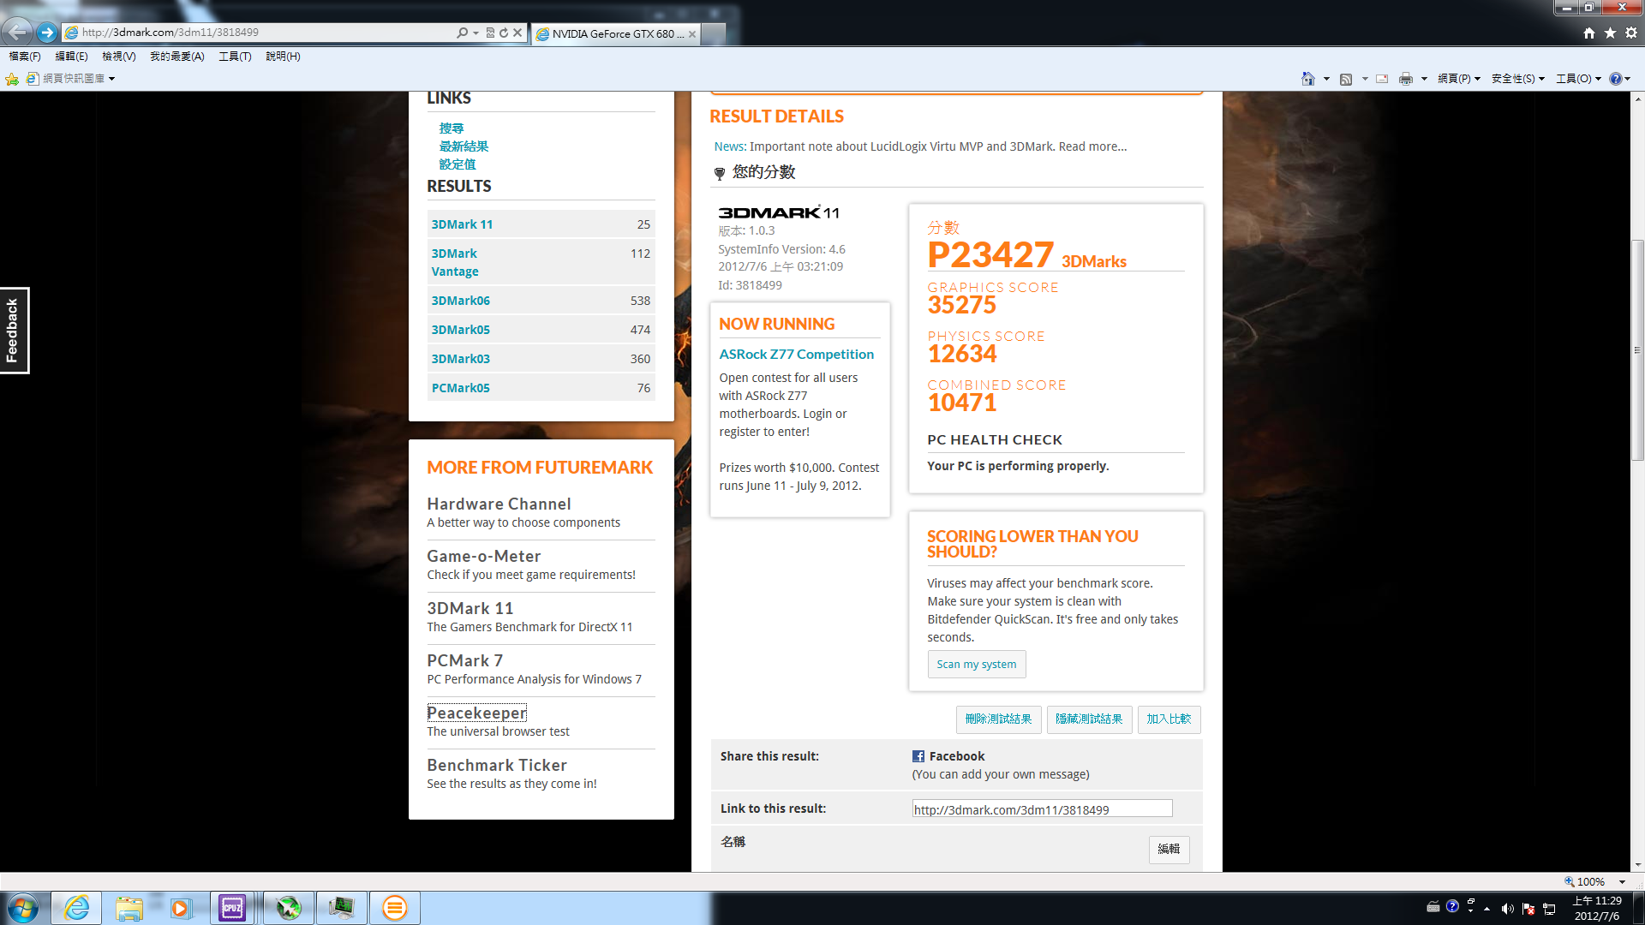This screenshot has width=1645, height=925.
Task: Click the Scan my system button
Action: pyautogui.click(x=977, y=664)
